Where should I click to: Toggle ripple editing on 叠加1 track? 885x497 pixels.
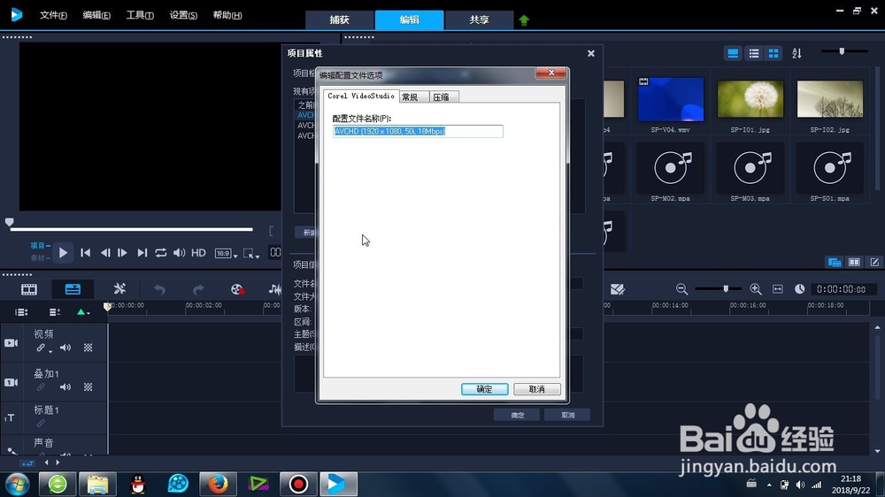click(x=41, y=387)
